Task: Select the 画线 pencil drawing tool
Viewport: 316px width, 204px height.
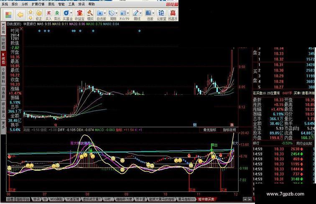Action: pyautogui.click(x=135, y=13)
